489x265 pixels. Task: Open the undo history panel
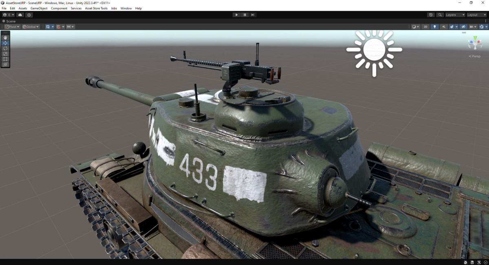point(431,15)
